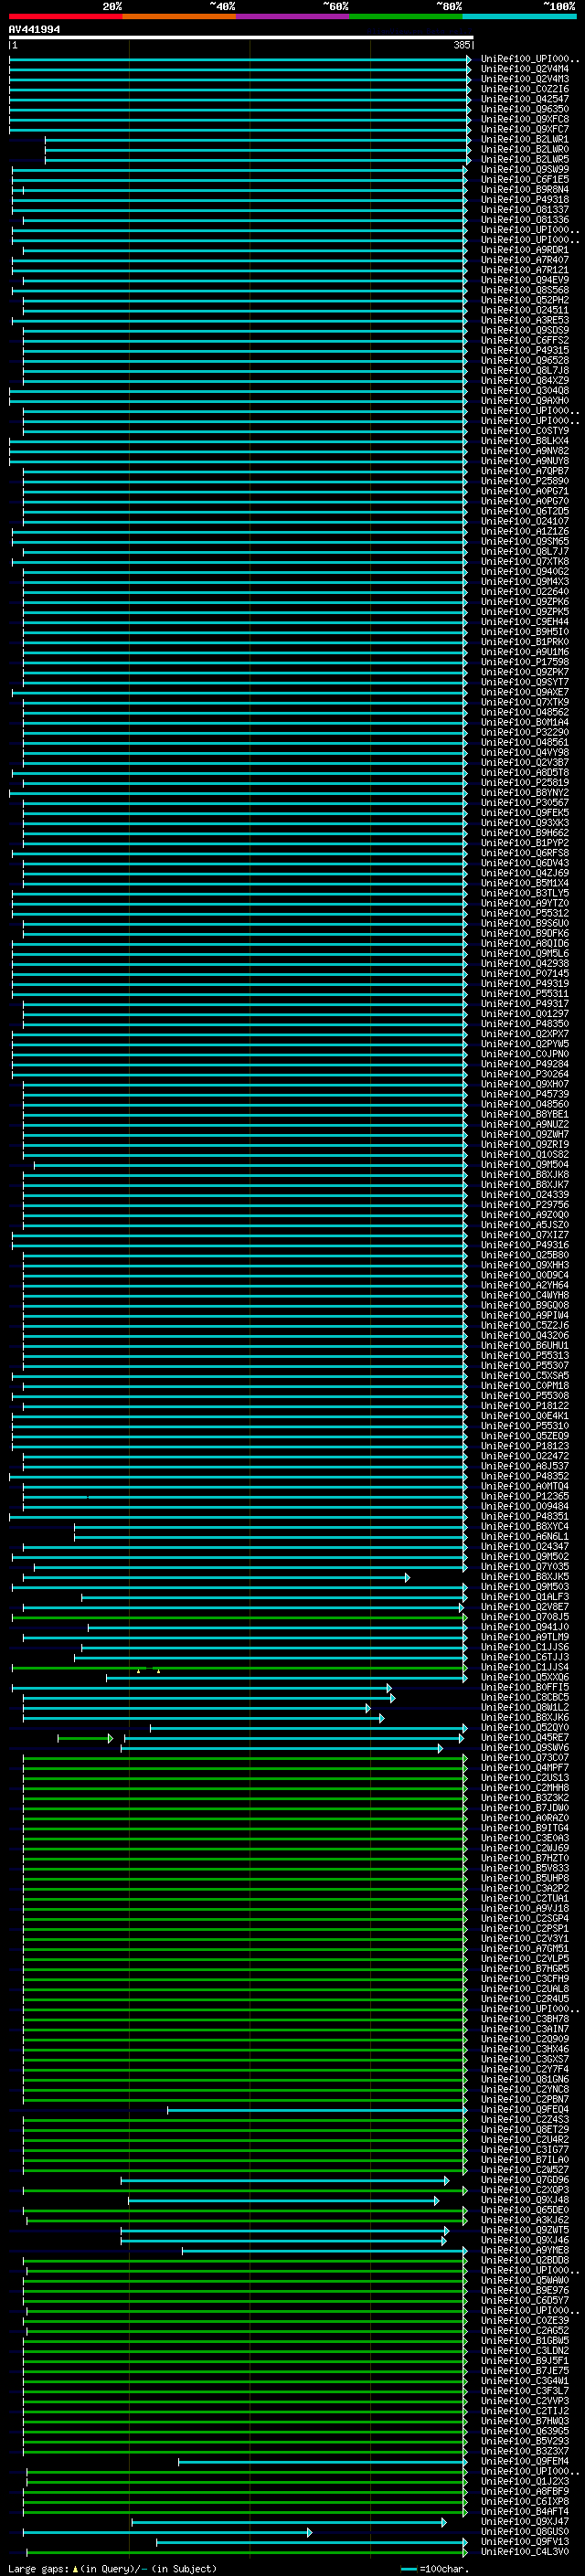This screenshot has width=585, height=2576.
Task: Select hit UniRef100_Q5WAW0
Action: point(525,2280)
